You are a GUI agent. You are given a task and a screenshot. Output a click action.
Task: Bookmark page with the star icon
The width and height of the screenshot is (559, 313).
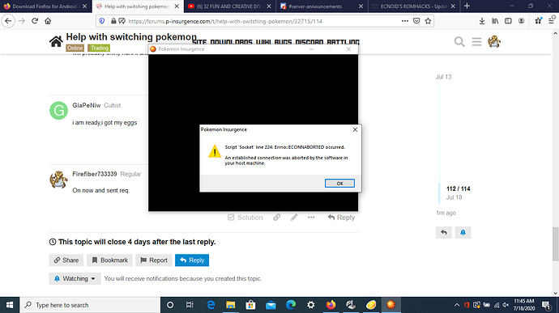pyautogui.click(x=429, y=21)
